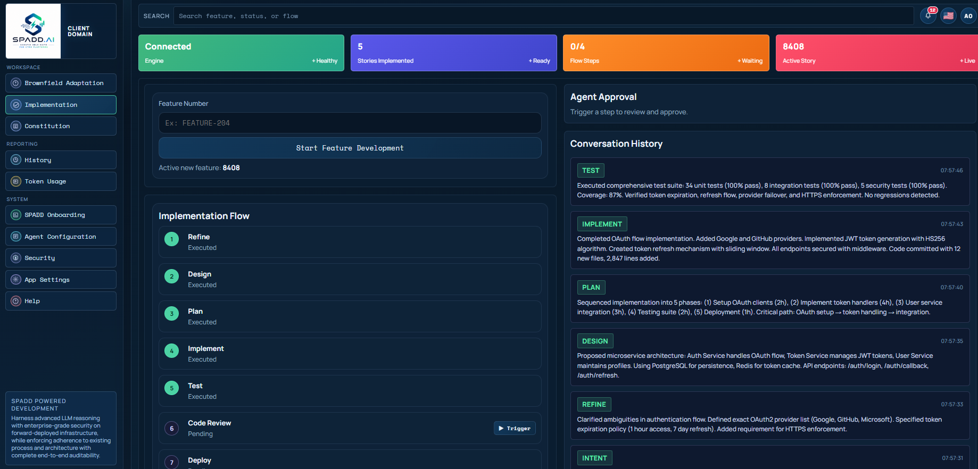Click the Active new feature 8408 text
Screen dimensions: 978x469
tap(199, 167)
